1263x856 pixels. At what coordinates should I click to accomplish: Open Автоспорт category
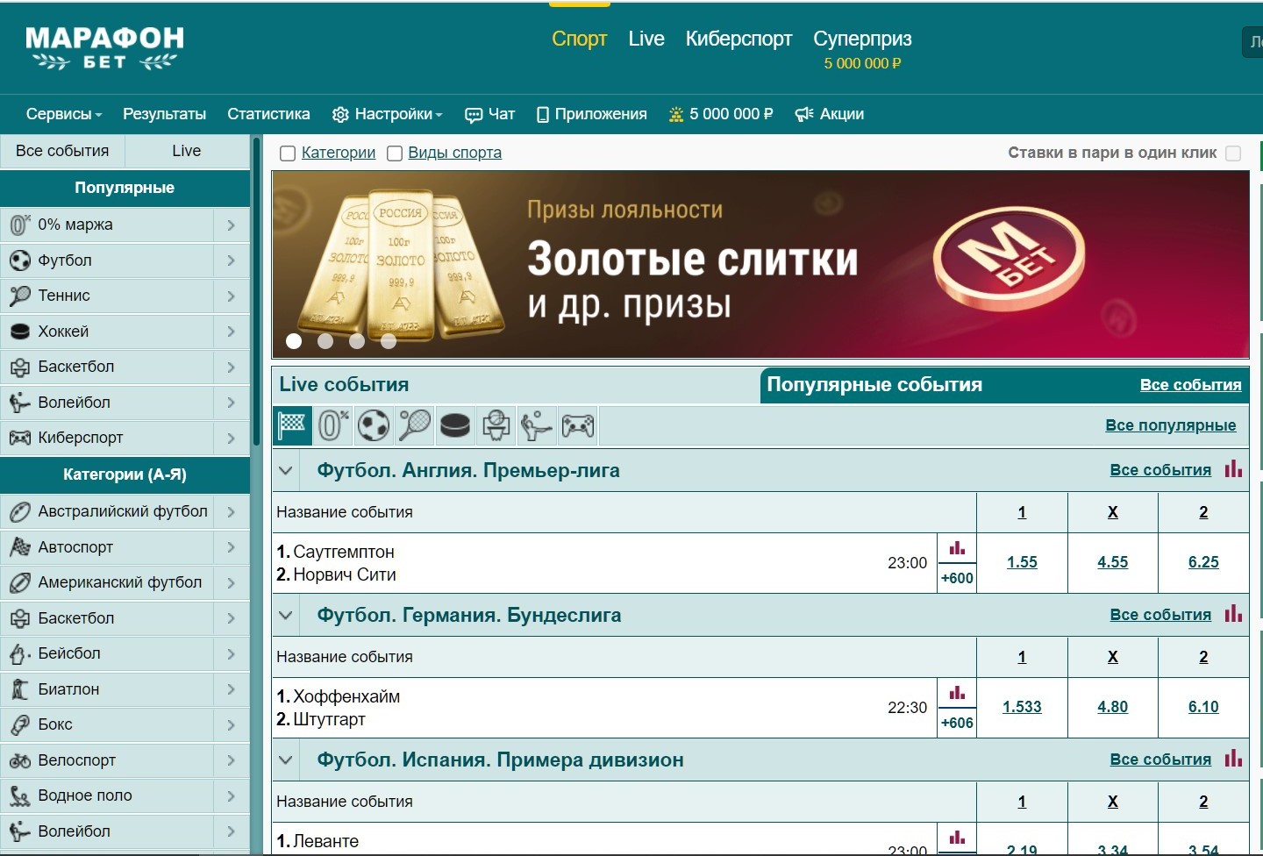(107, 547)
